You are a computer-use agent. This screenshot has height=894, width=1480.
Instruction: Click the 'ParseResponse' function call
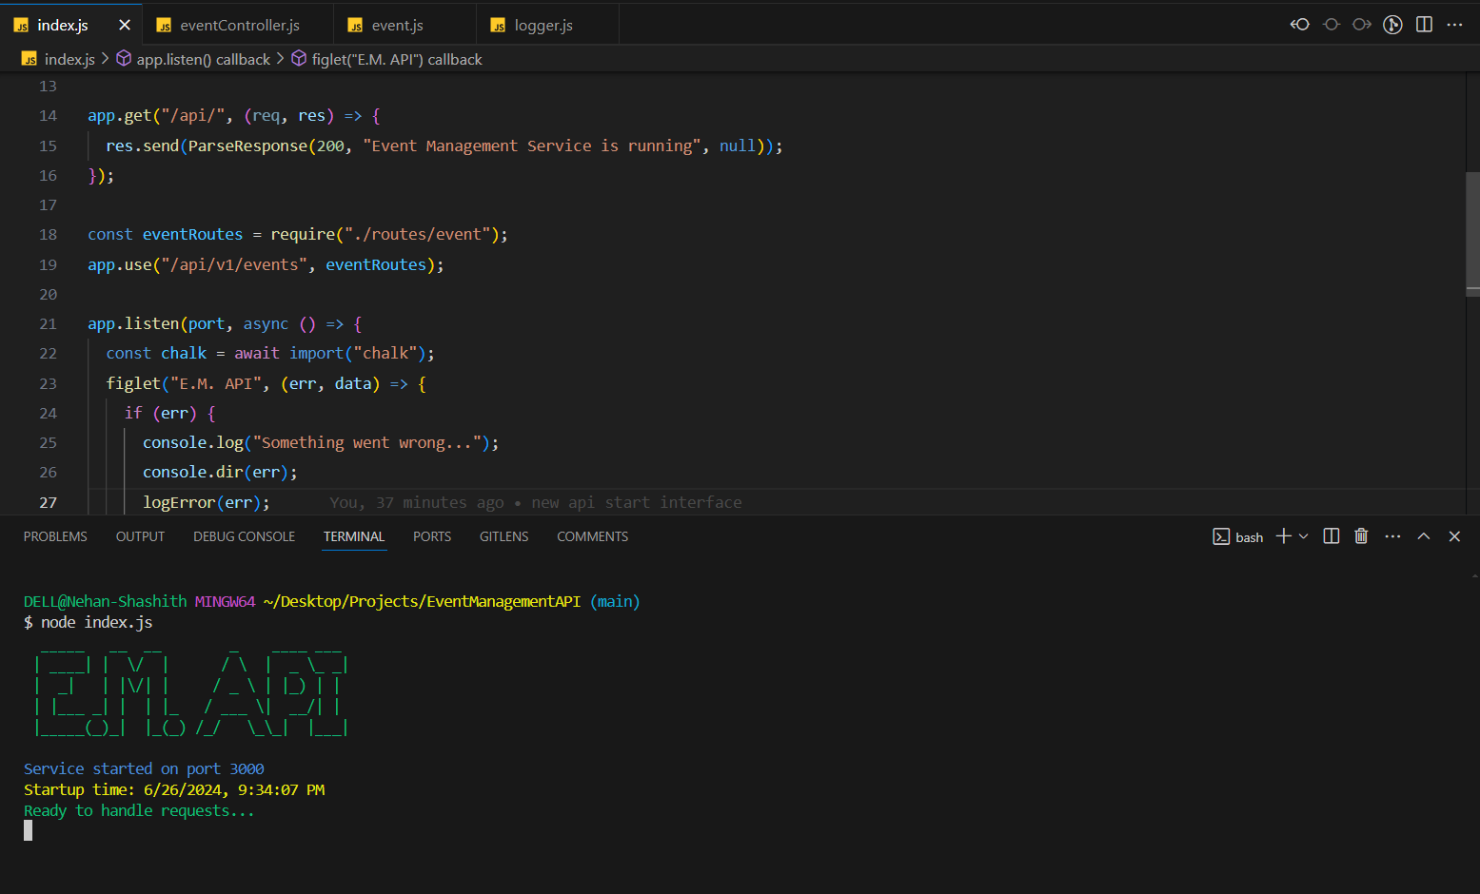point(247,146)
